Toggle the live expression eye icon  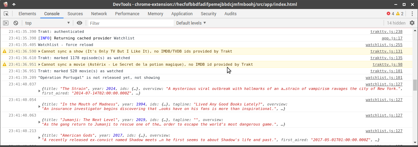pos(80,23)
